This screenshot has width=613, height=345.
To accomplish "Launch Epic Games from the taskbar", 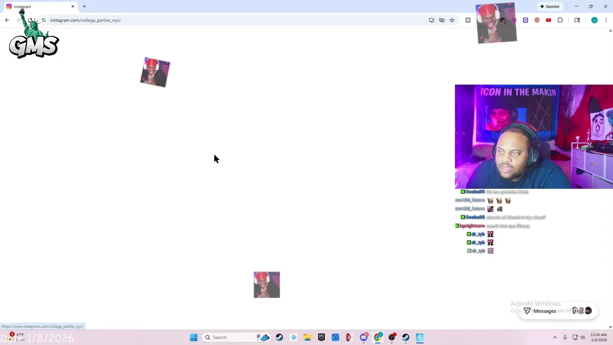I will pos(321,337).
